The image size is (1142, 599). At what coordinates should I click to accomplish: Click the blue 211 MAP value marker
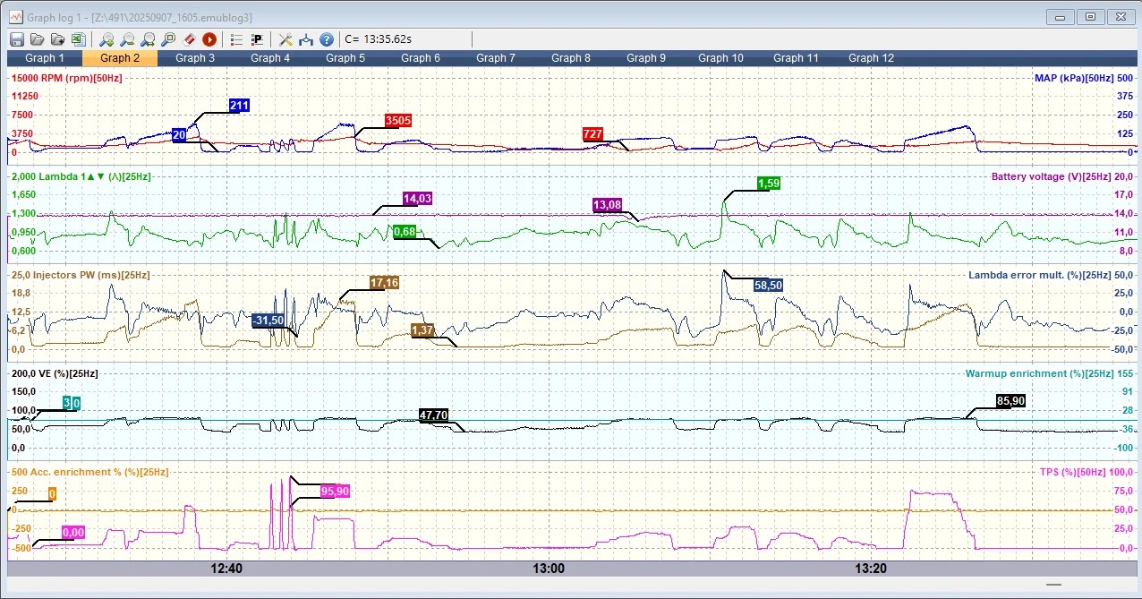239,106
